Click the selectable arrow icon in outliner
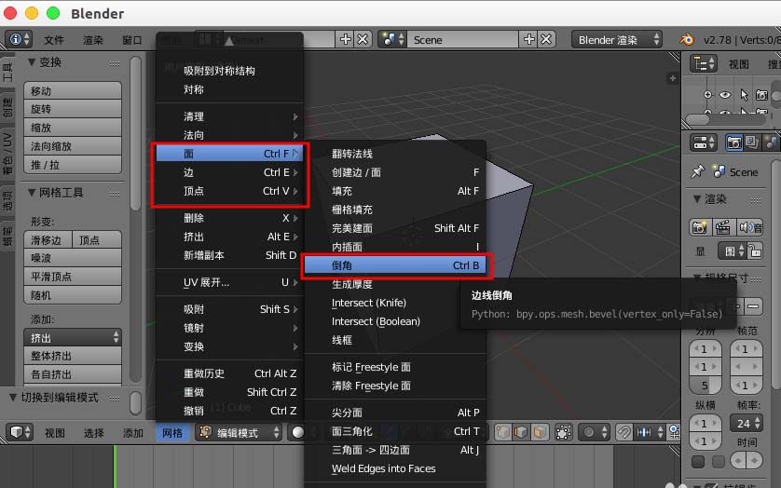This screenshot has height=488, width=781. point(744,94)
